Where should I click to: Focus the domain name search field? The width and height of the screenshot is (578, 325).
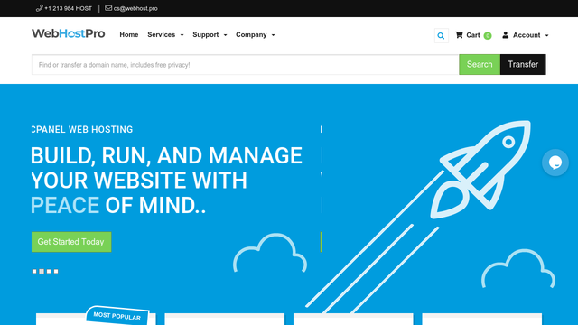point(245,65)
